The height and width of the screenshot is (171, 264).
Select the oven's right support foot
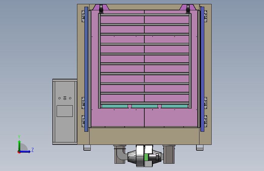[x=200, y=148]
